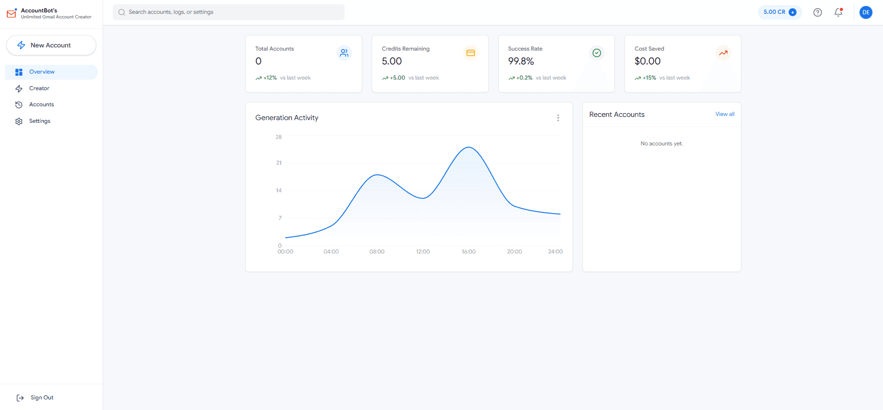This screenshot has width=883, height=410.
Task: Open the notifications bell
Action: [838, 12]
